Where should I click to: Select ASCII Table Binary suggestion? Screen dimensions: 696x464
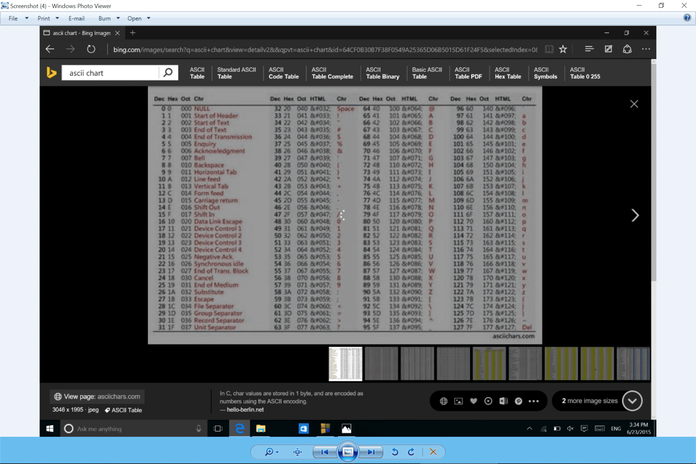click(x=382, y=73)
